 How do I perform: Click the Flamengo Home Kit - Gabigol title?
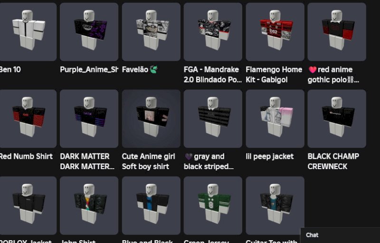click(x=274, y=74)
